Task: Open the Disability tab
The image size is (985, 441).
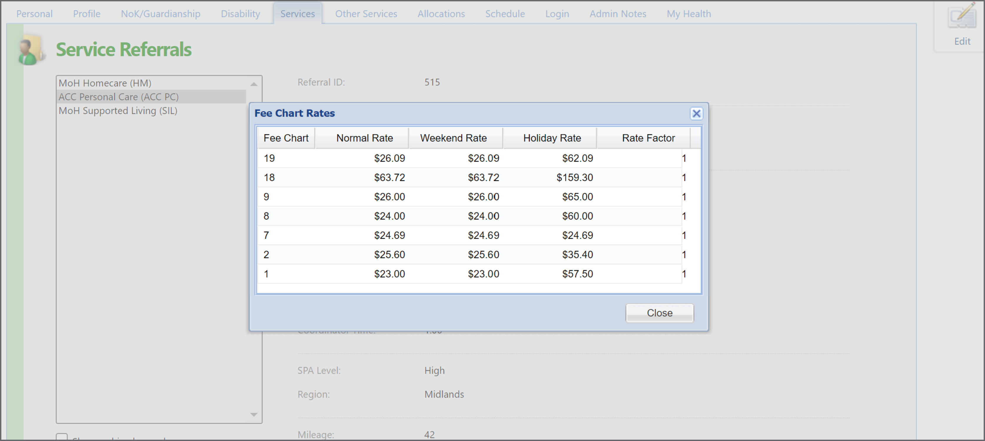Action: [240, 14]
